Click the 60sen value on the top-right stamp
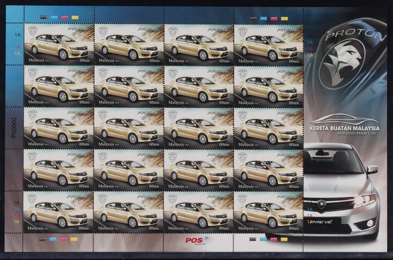Screen dimensions: 393x260 point(296,61)
